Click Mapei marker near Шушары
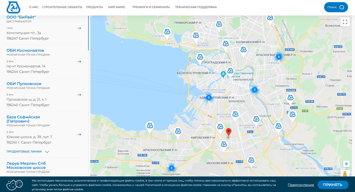Viewport: 355px width, 192px height. pos(251,161)
